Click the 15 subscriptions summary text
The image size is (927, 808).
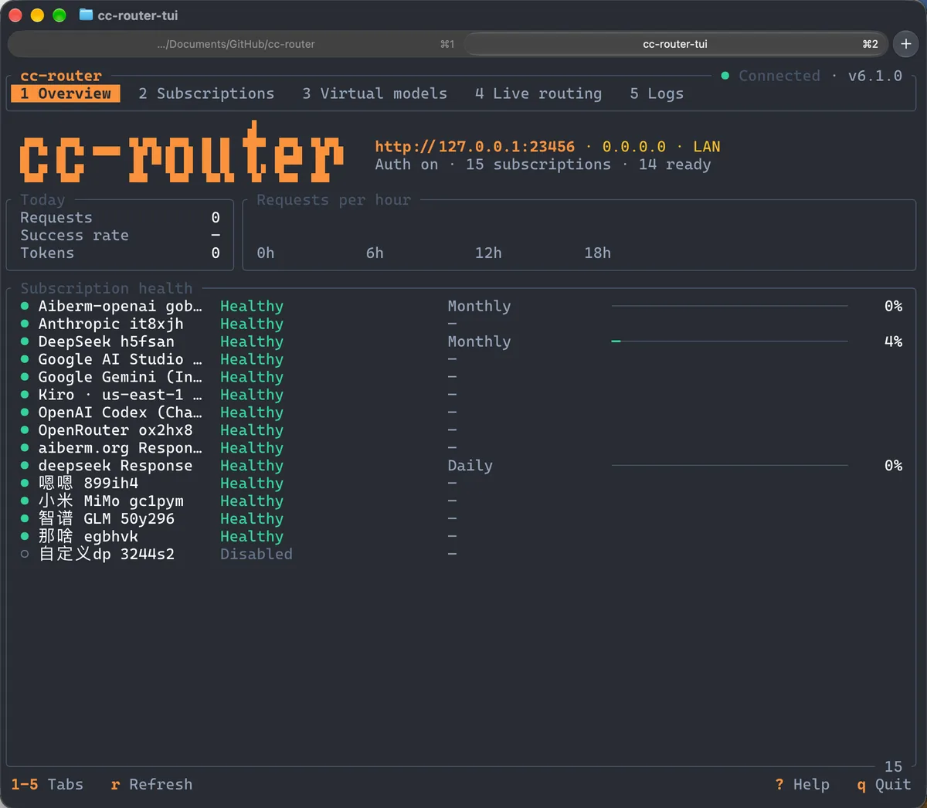tap(538, 165)
